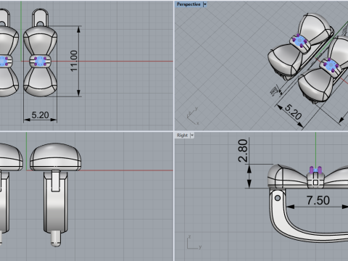The height and width of the screenshot is (261, 348).
Task: Select the hinge pin hole in Right viewport
Action: click(x=278, y=198)
